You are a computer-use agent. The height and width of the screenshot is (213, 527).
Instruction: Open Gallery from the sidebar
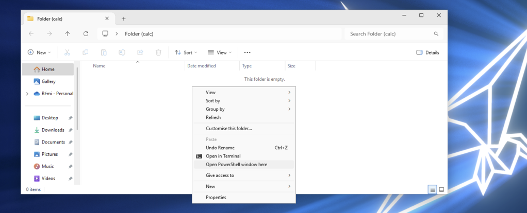[48, 81]
